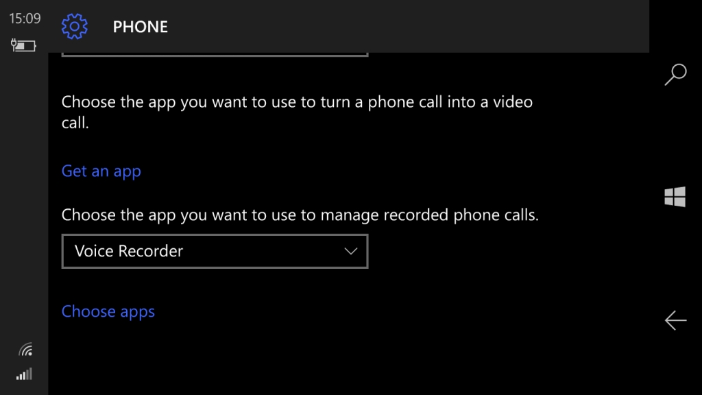The image size is (702, 395).
Task: Tap the 15:09 clock display
Action: tap(25, 19)
